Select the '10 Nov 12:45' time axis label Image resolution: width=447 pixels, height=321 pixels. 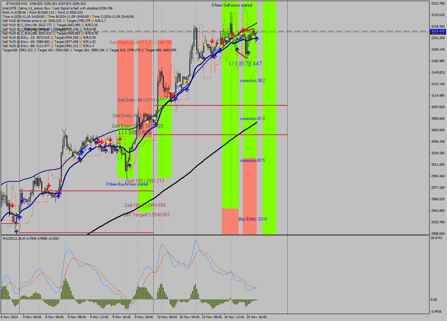(234, 318)
